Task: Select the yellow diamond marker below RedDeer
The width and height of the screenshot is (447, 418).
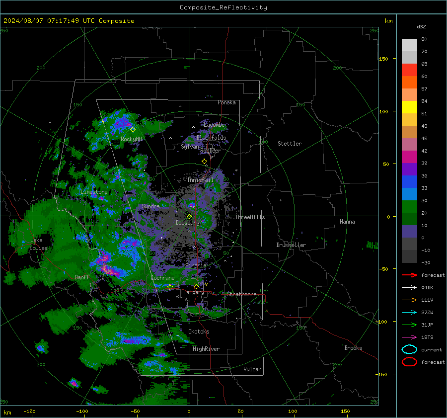Action: tap(204, 162)
